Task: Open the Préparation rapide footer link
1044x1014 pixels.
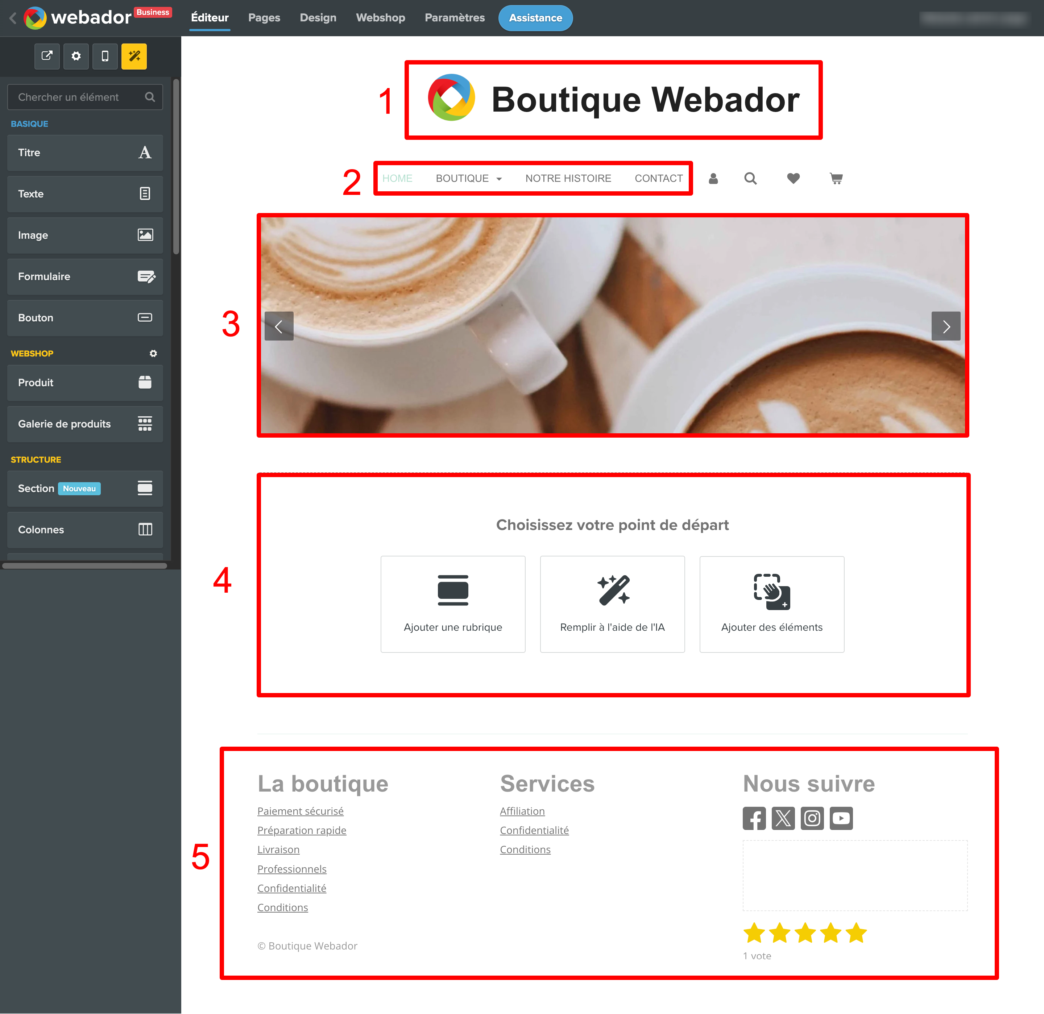Action: point(302,830)
